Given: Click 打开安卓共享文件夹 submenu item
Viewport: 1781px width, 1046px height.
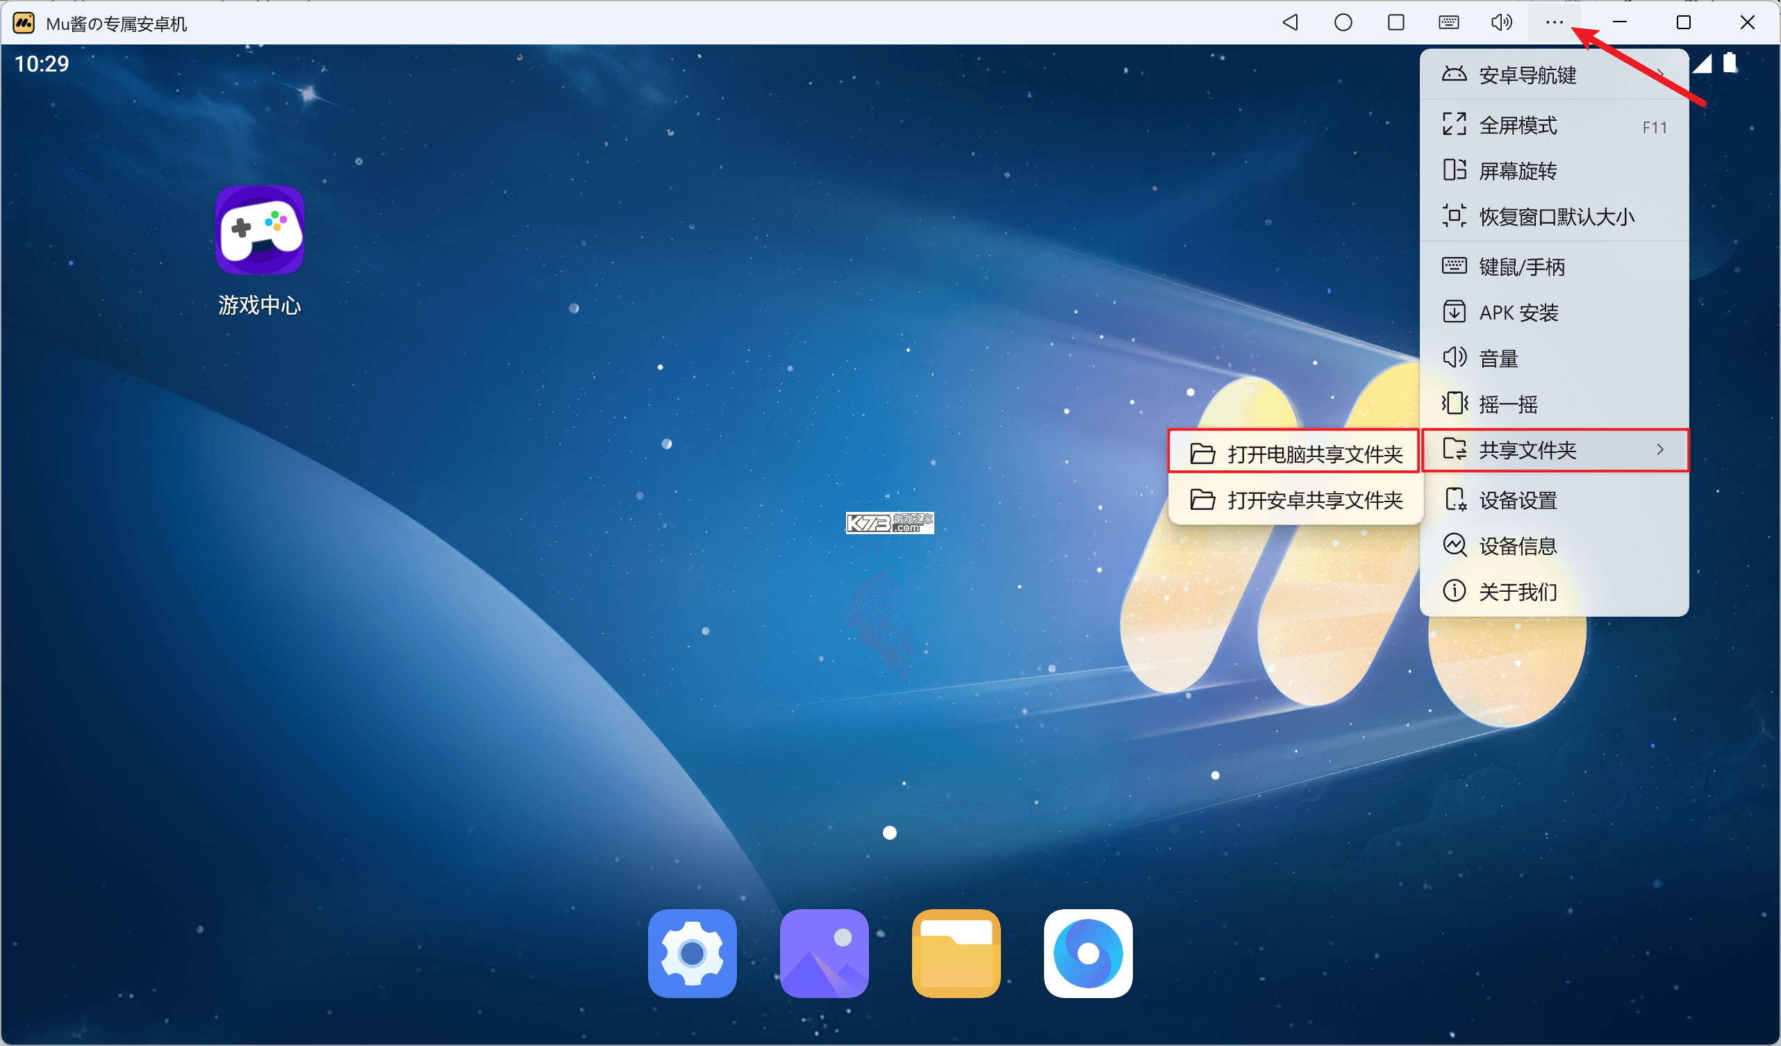Looking at the screenshot, I should pyautogui.click(x=1294, y=499).
